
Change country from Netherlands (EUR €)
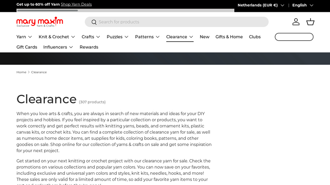[x=261, y=5]
